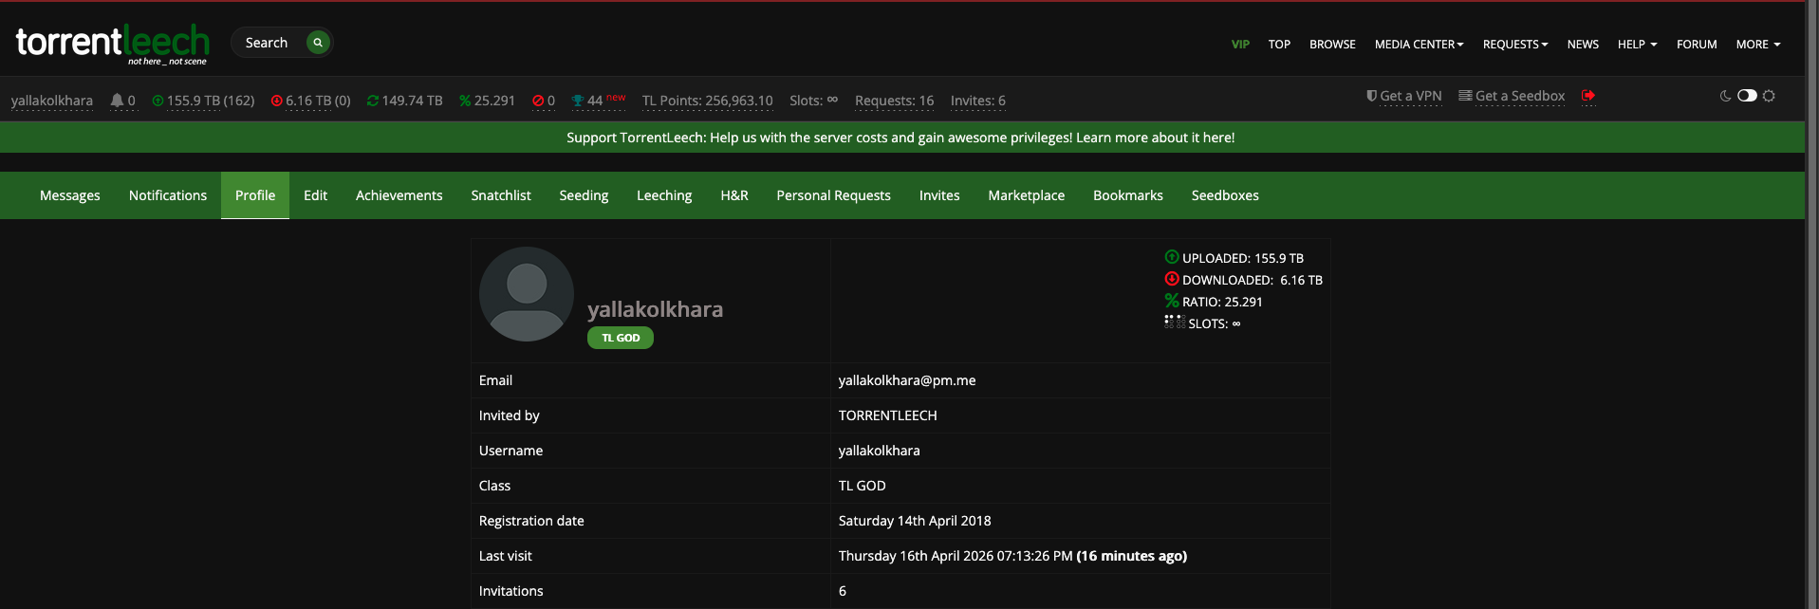Viewport: 1819px width, 609px height.
Task: Open the MORE dropdown menu
Action: [1758, 45]
